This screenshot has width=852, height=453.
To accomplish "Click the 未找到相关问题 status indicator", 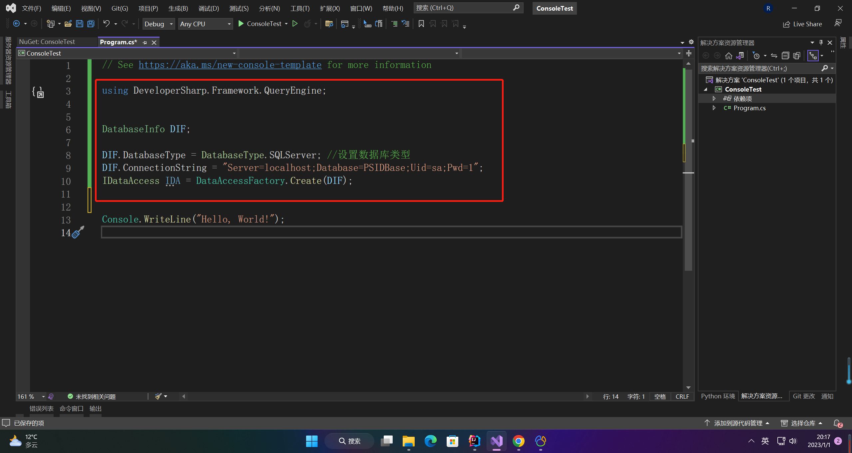I will point(92,396).
